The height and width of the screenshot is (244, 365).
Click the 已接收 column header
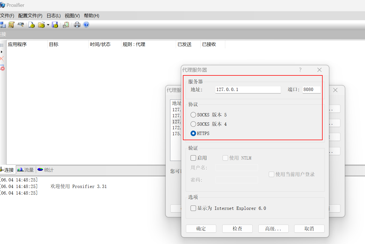(213, 44)
